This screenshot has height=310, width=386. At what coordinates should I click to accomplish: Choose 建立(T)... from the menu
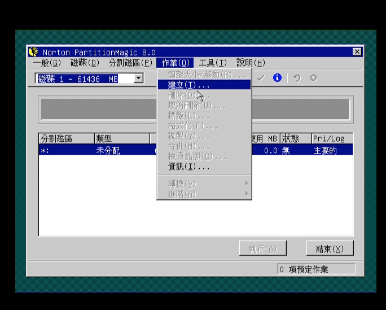204,85
